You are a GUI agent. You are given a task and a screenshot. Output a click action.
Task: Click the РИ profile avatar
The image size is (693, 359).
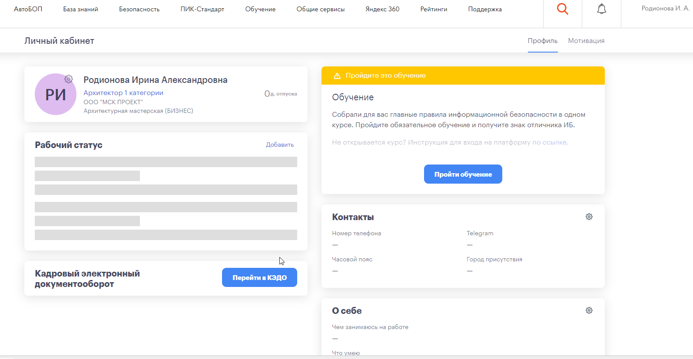tap(56, 94)
